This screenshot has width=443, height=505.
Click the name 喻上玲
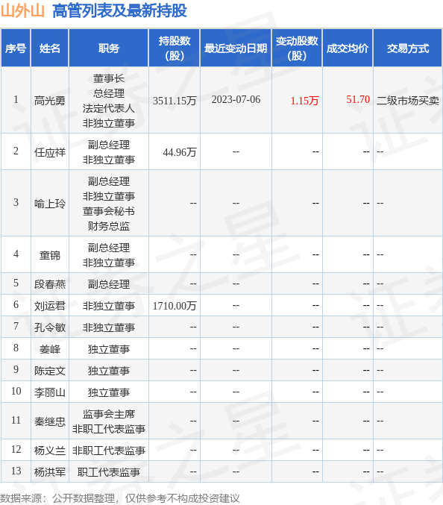pos(49,204)
